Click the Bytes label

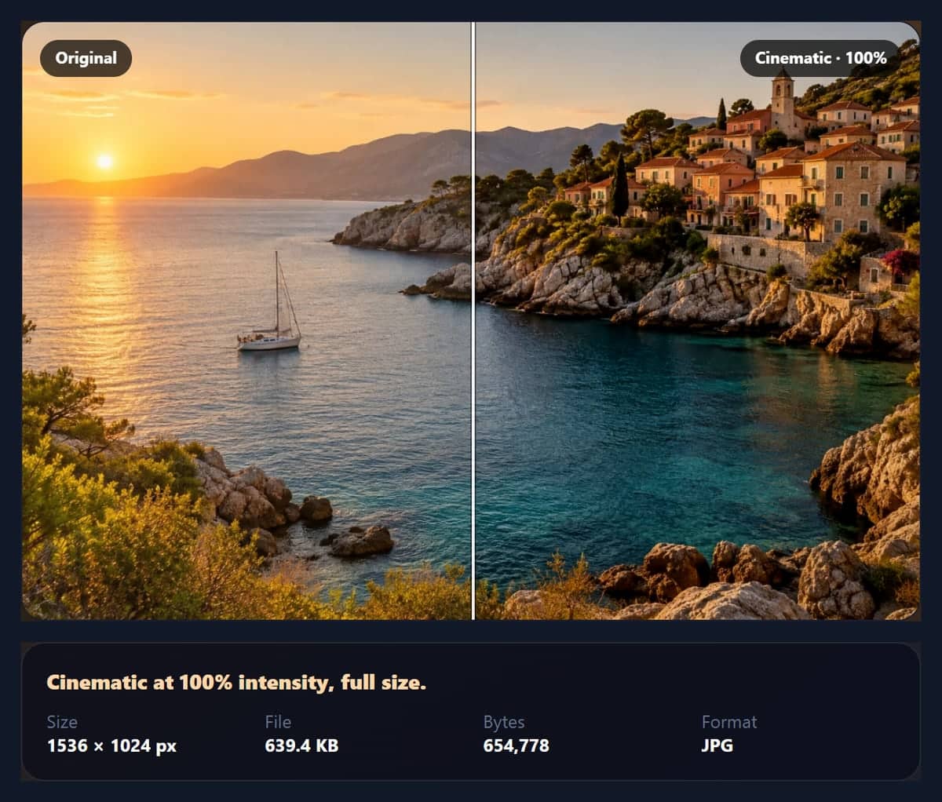[504, 722]
